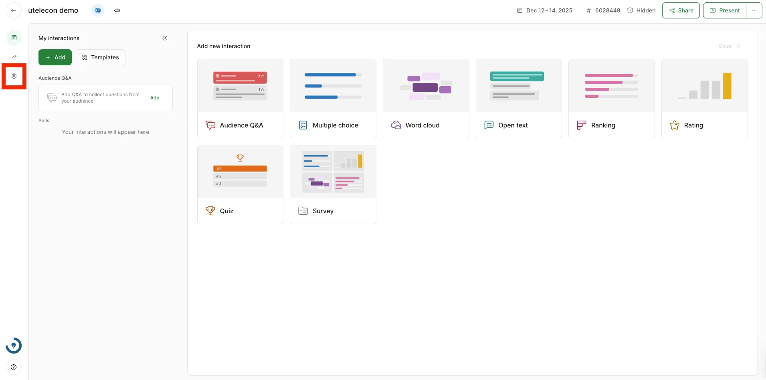
Task: Click the event date Dec 12–14, 2025
Action: click(x=545, y=10)
